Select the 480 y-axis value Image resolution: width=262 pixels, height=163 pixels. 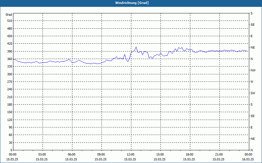pos(10,29)
